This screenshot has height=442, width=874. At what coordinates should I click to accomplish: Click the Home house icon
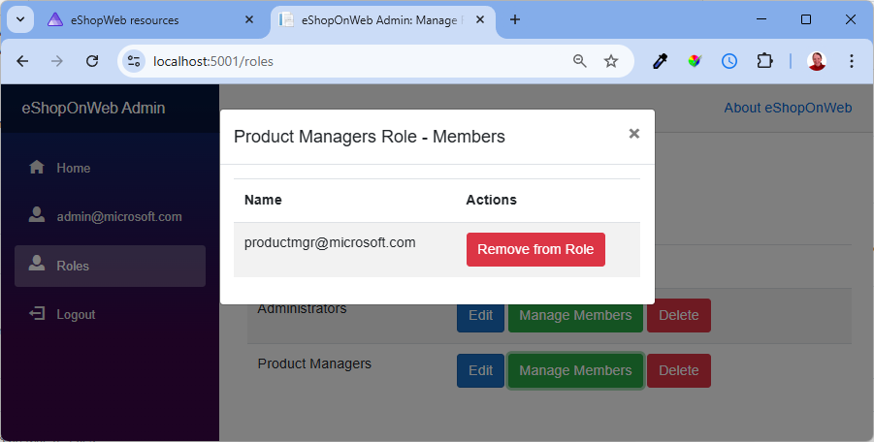[37, 167]
